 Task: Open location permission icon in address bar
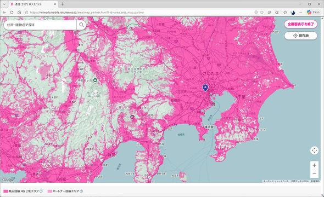click(x=256, y=13)
